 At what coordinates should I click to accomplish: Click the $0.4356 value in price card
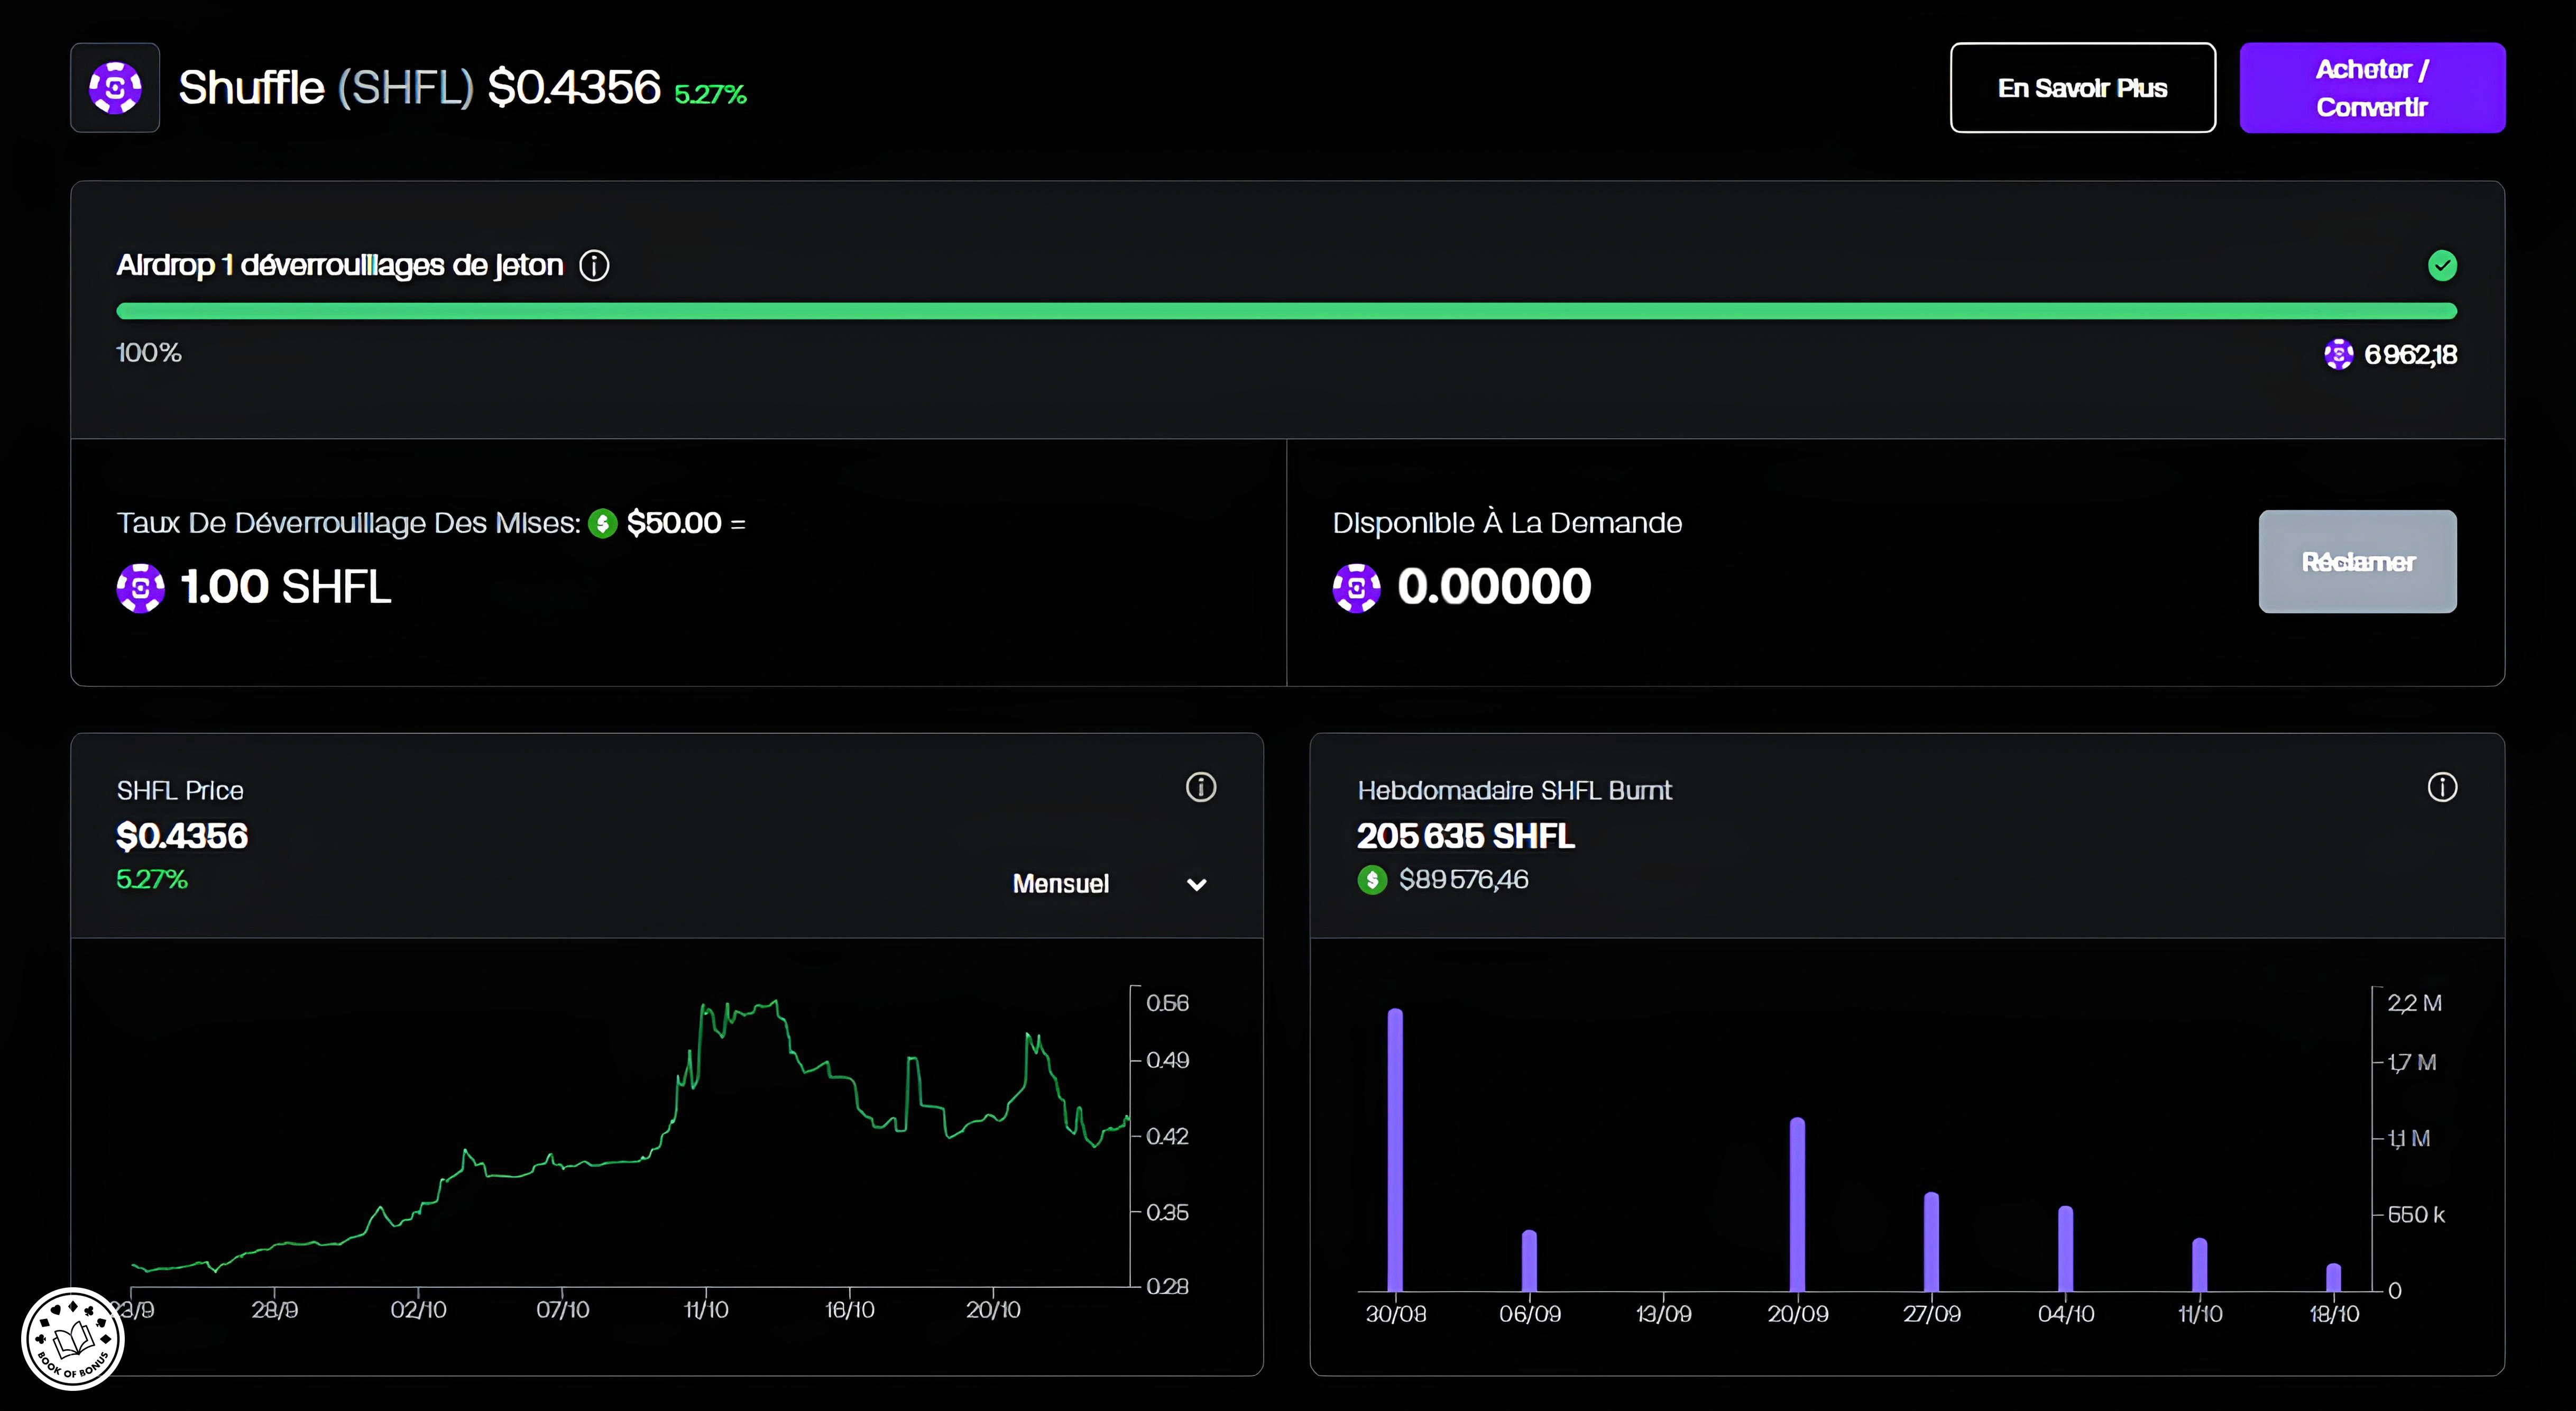182,836
